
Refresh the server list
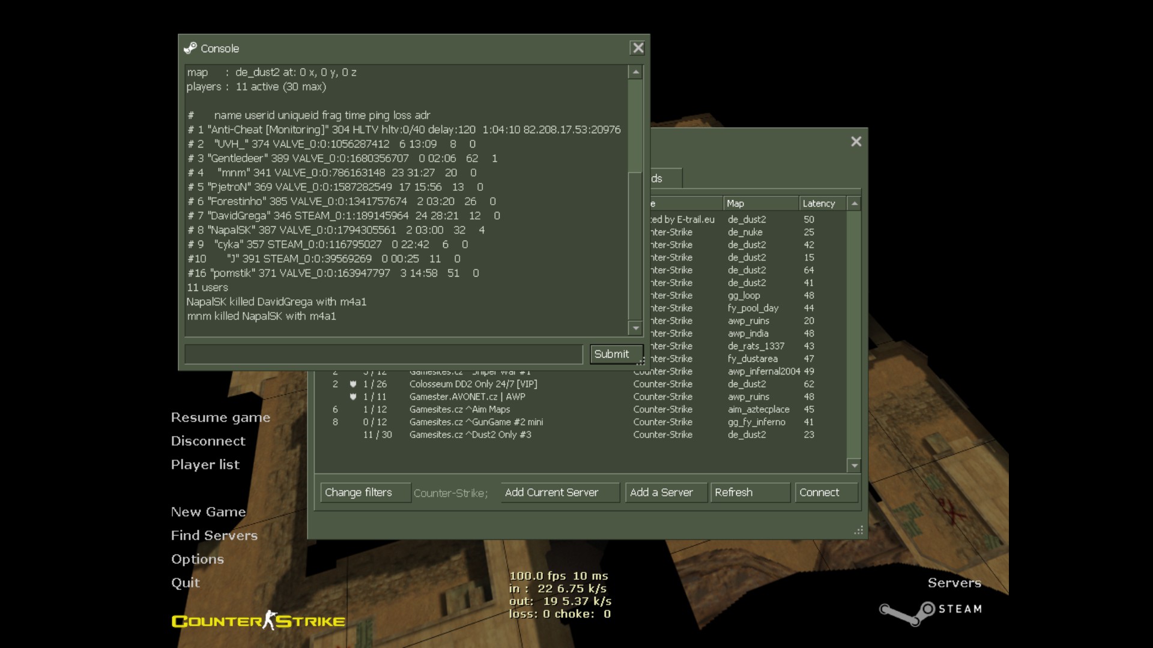750,493
